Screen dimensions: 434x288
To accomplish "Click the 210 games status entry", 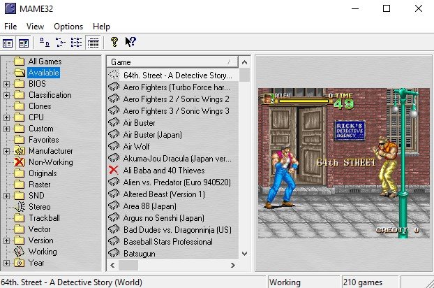I will pos(370,282).
